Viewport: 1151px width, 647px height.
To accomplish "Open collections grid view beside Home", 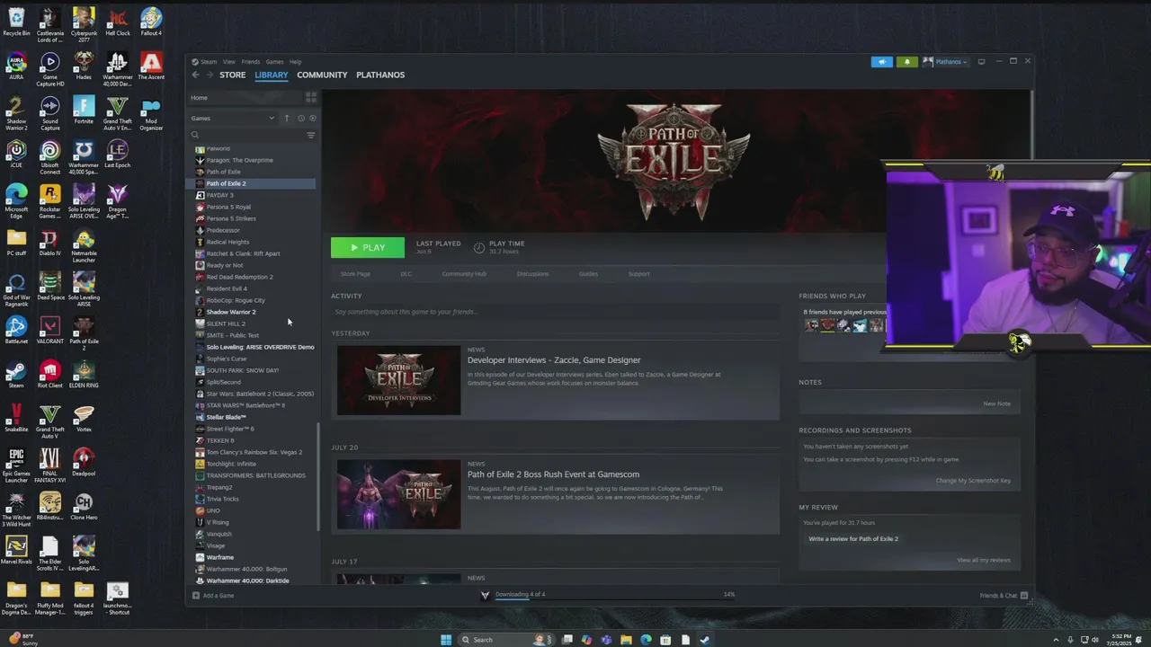I will click(x=311, y=97).
